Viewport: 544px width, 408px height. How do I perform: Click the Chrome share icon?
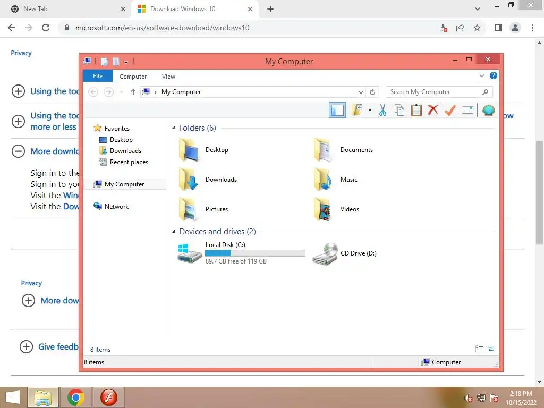click(460, 28)
